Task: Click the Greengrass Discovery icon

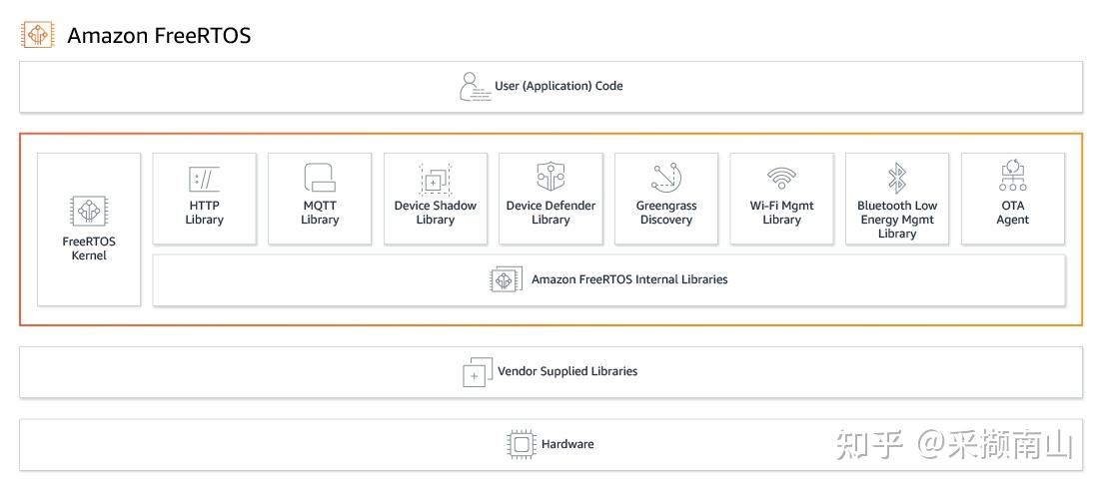Action: [666, 178]
